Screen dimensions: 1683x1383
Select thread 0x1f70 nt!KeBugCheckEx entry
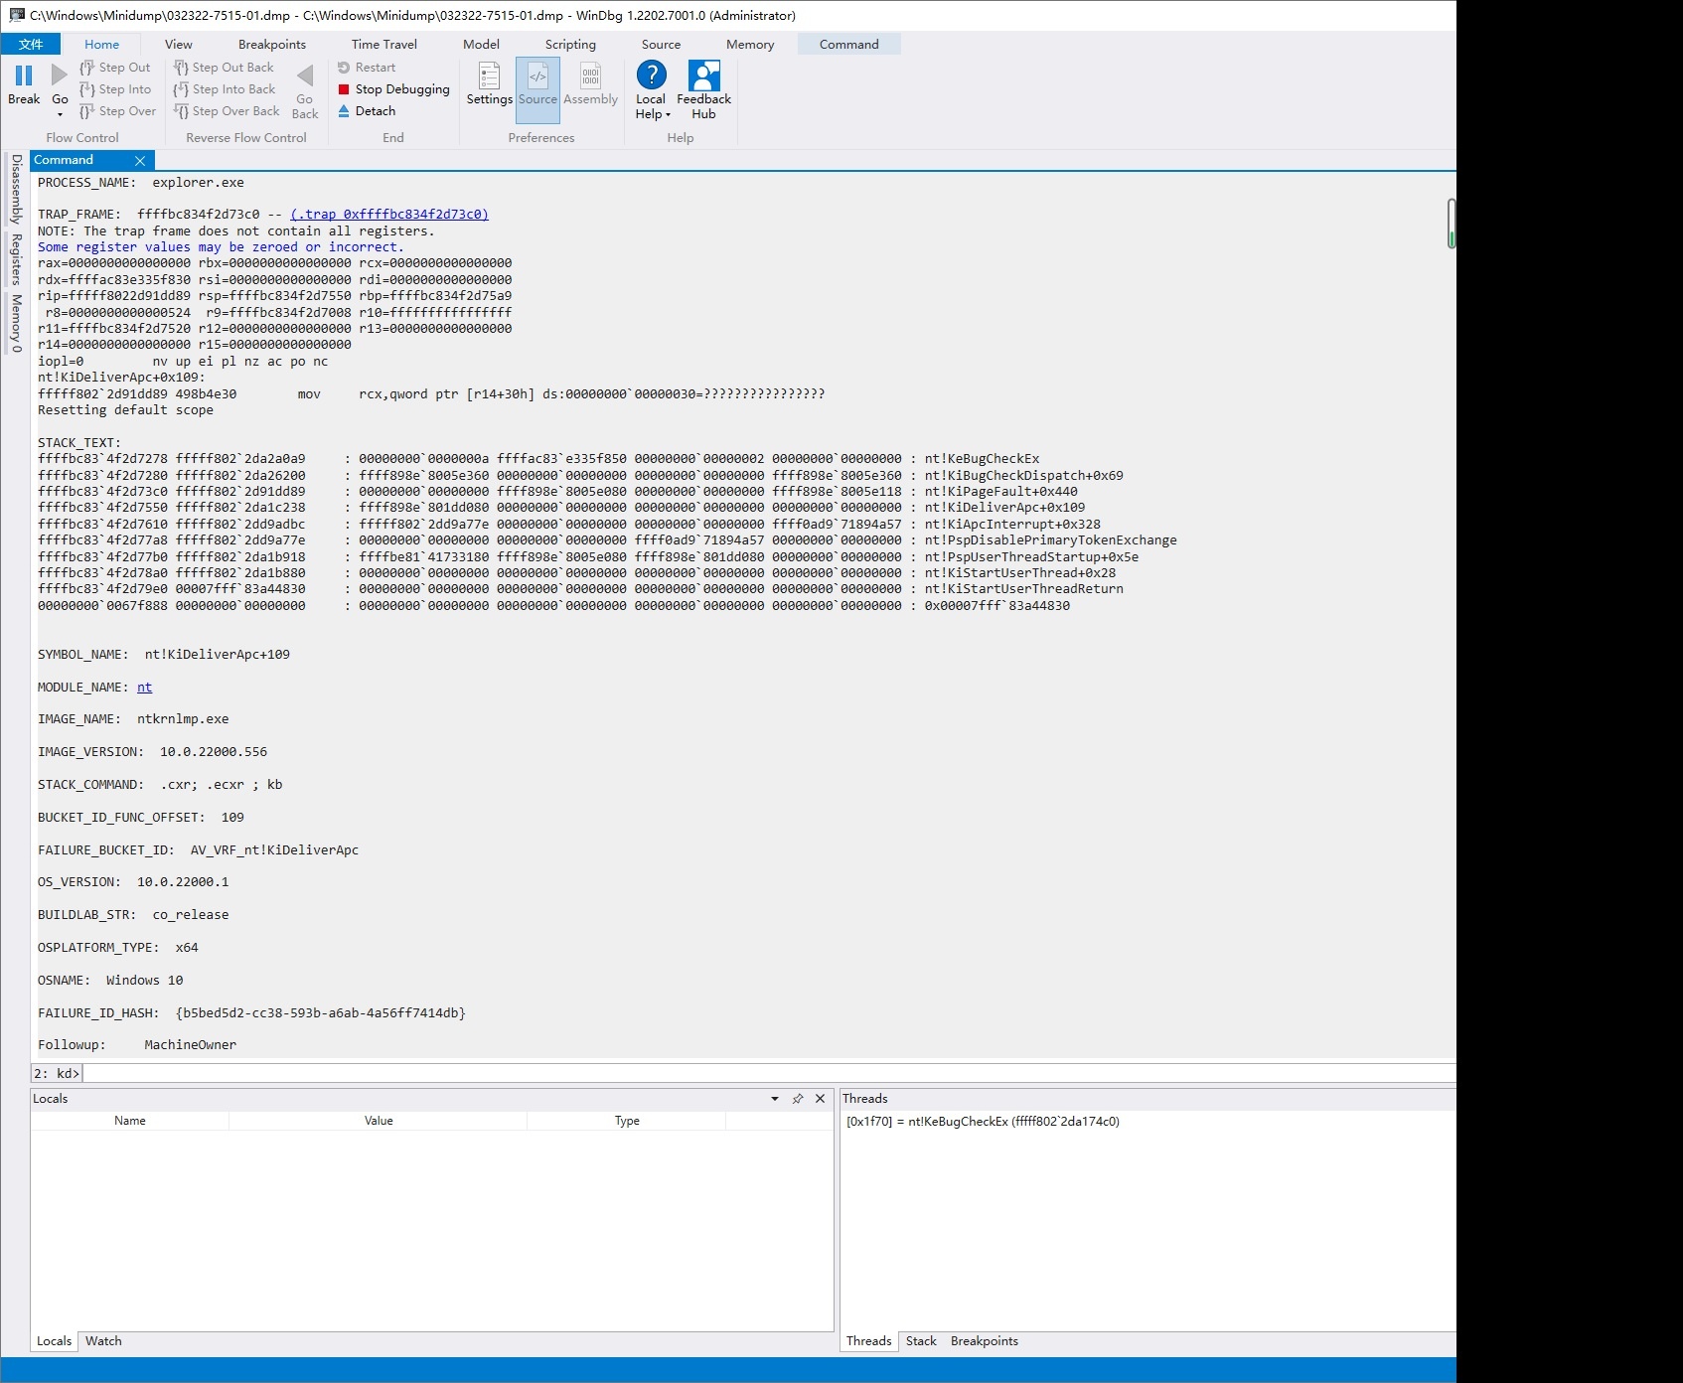[x=983, y=1122]
